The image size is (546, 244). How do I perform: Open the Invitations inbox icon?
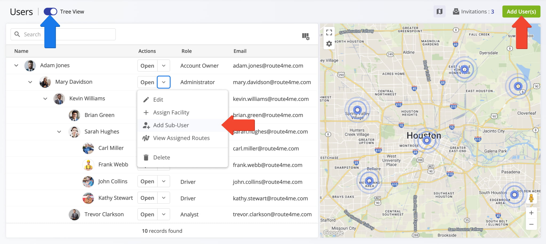click(x=456, y=11)
